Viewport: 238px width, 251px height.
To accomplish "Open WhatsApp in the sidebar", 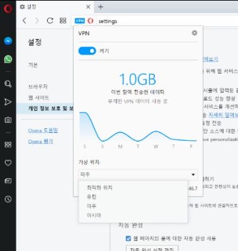I will tap(8, 59).
